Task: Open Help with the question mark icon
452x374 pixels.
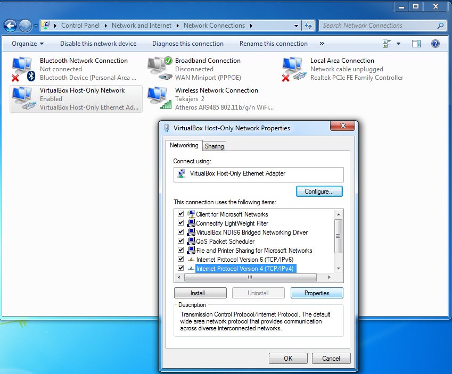Action: pyautogui.click(x=435, y=44)
